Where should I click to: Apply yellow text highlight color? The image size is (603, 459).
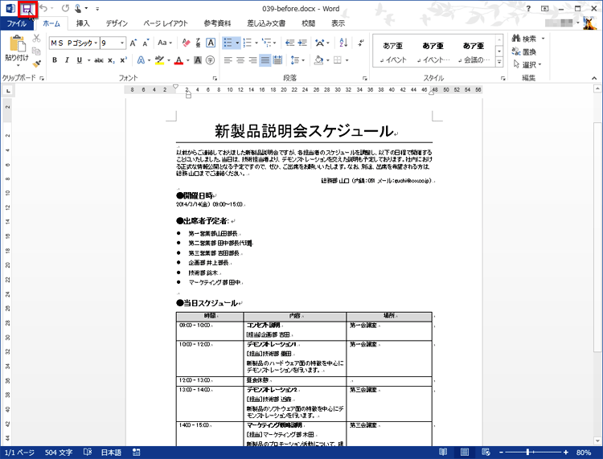[x=160, y=60]
